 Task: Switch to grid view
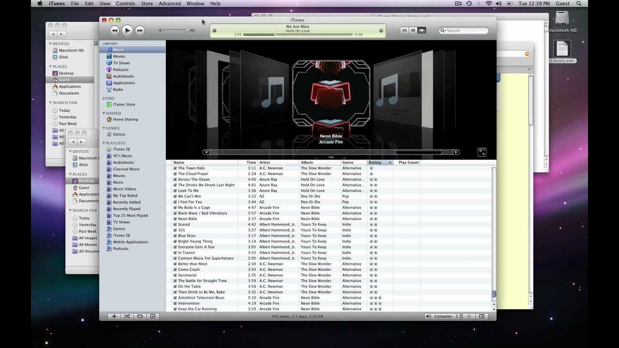(413, 30)
